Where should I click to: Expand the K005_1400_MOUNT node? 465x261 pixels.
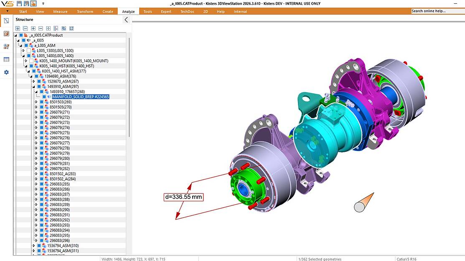[26, 60]
